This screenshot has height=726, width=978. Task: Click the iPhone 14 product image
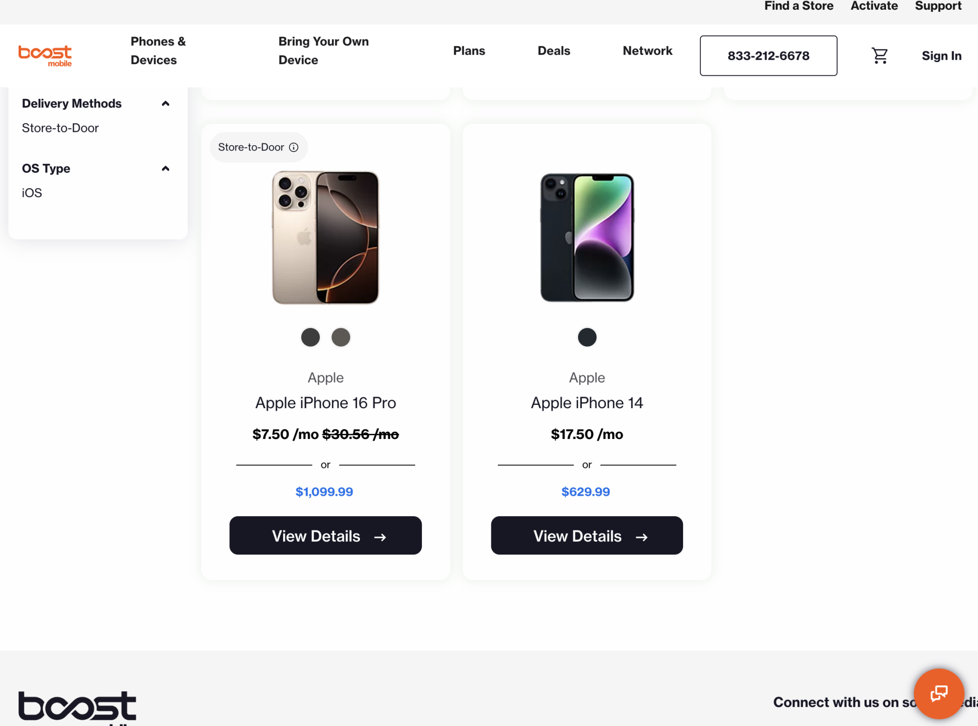coord(587,238)
